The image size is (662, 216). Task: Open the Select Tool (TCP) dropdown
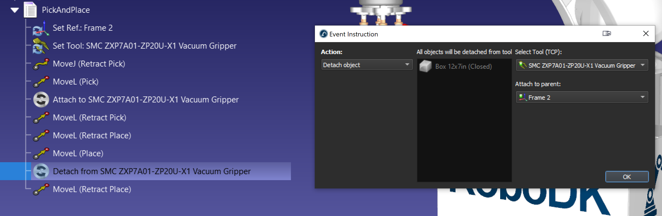(x=582, y=65)
